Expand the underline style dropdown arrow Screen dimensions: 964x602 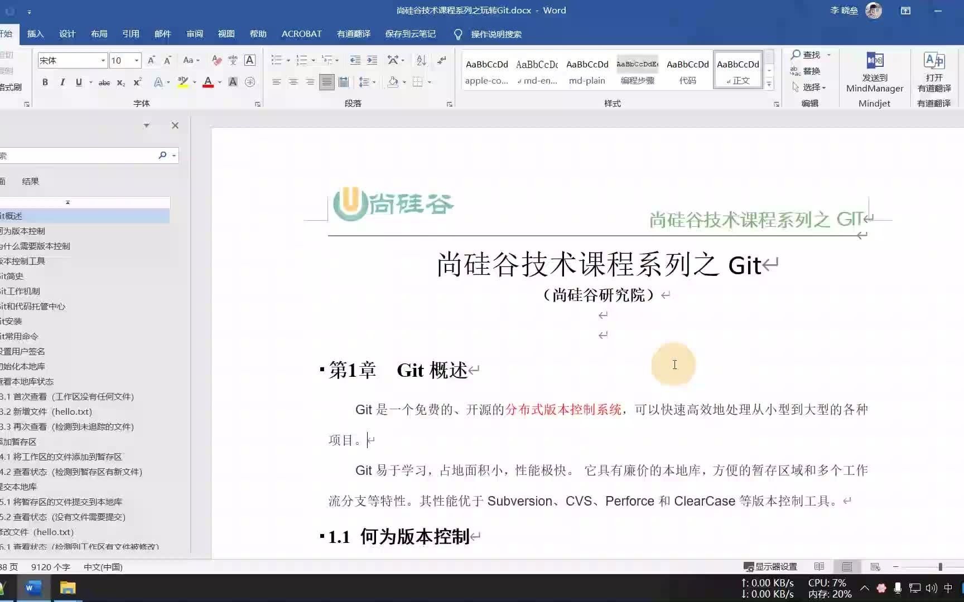click(x=90, y=82)
